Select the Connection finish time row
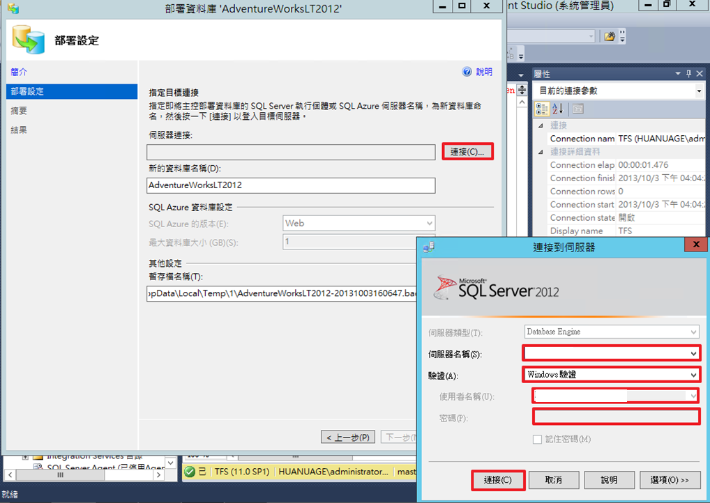The image size is (710, 503). (x=627, y=178)
